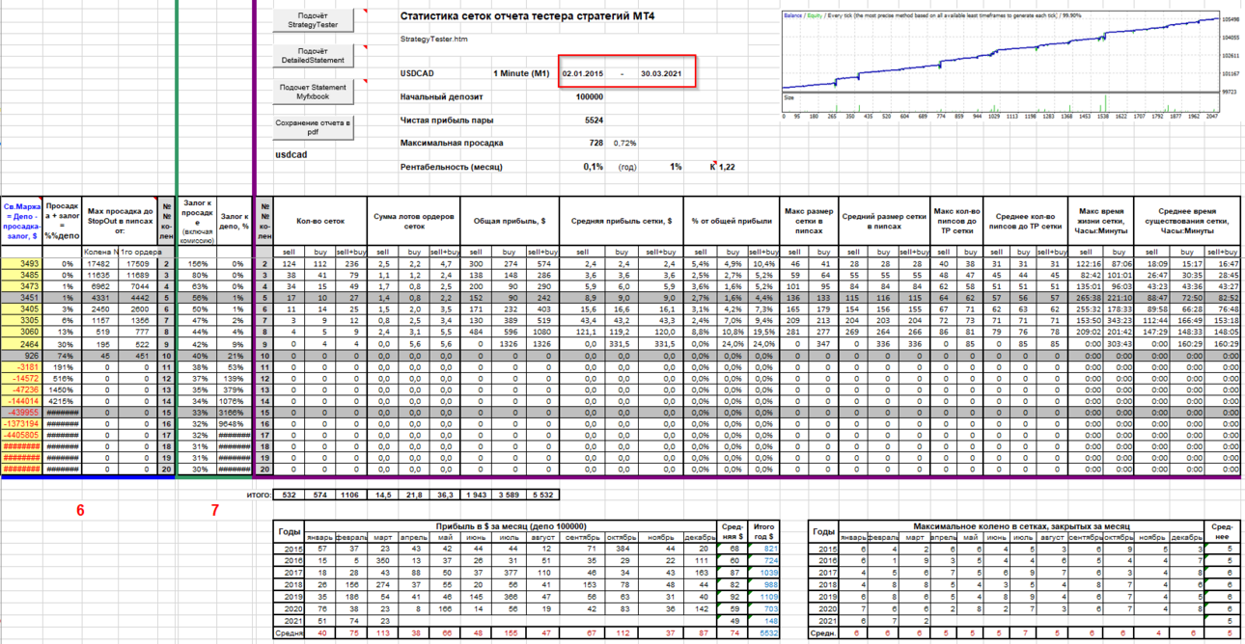This screenshot has width=1245, height=644.
Task: Save report with Сохранение отчета в pdf
Action: pos(313,127)
